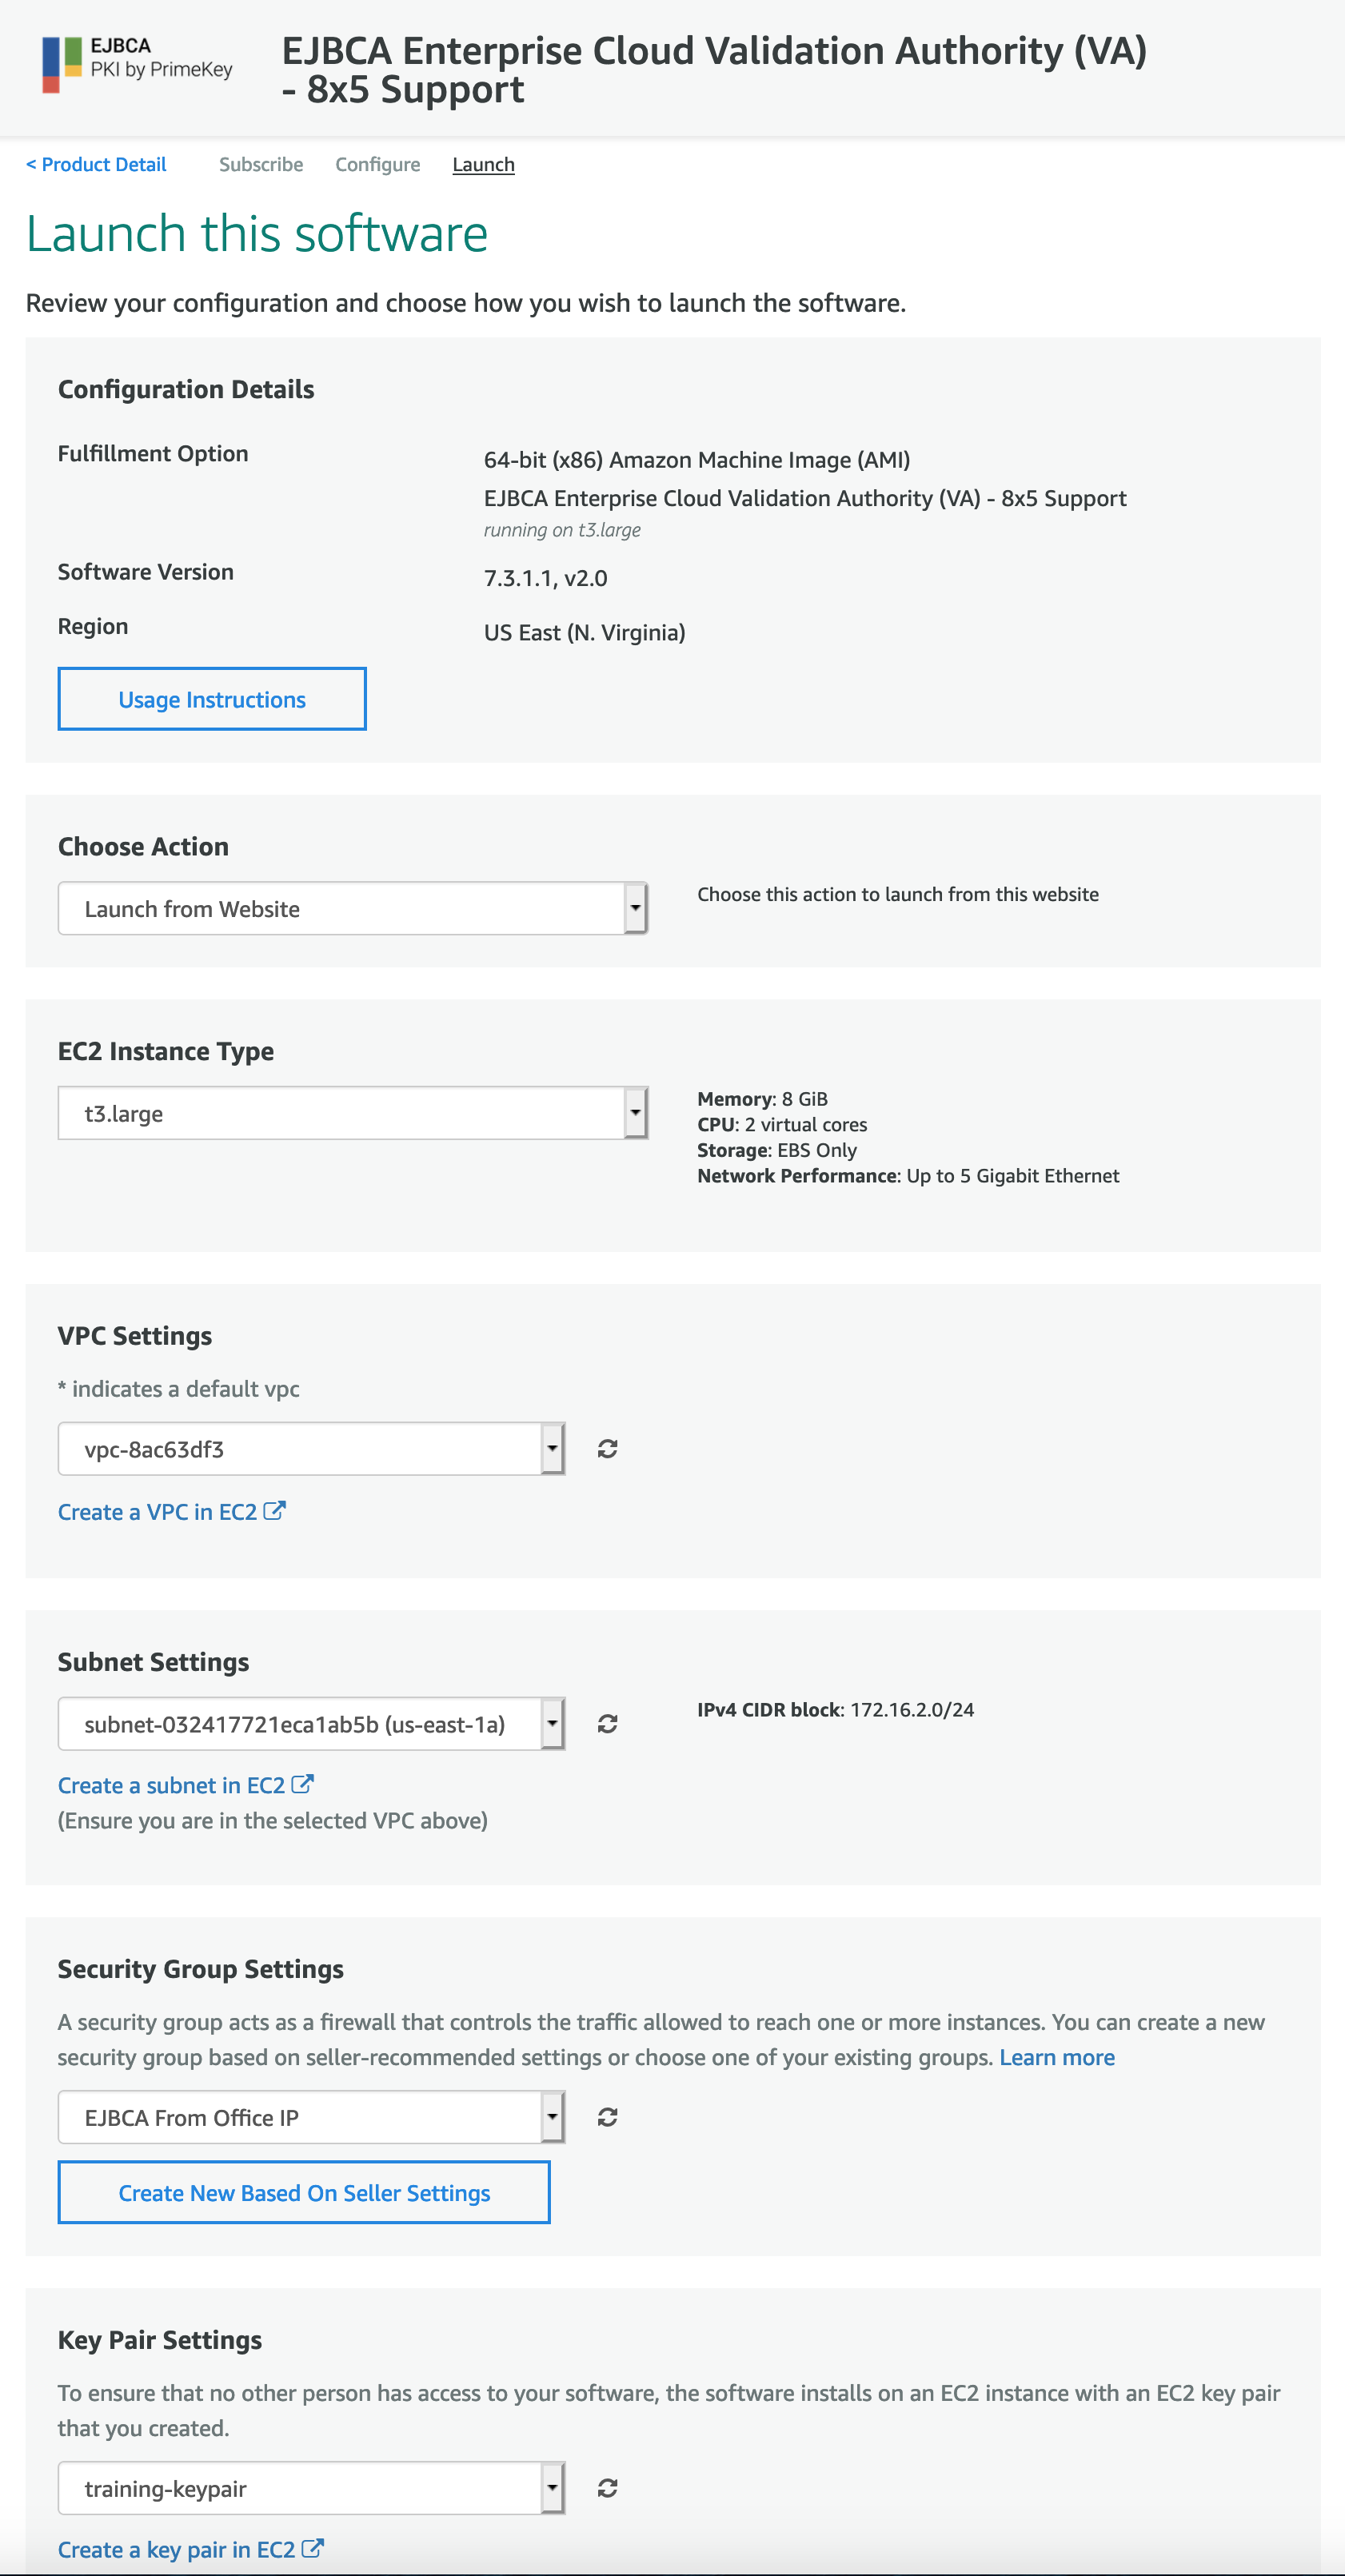Switch to the Configure step

pos(377,164)
